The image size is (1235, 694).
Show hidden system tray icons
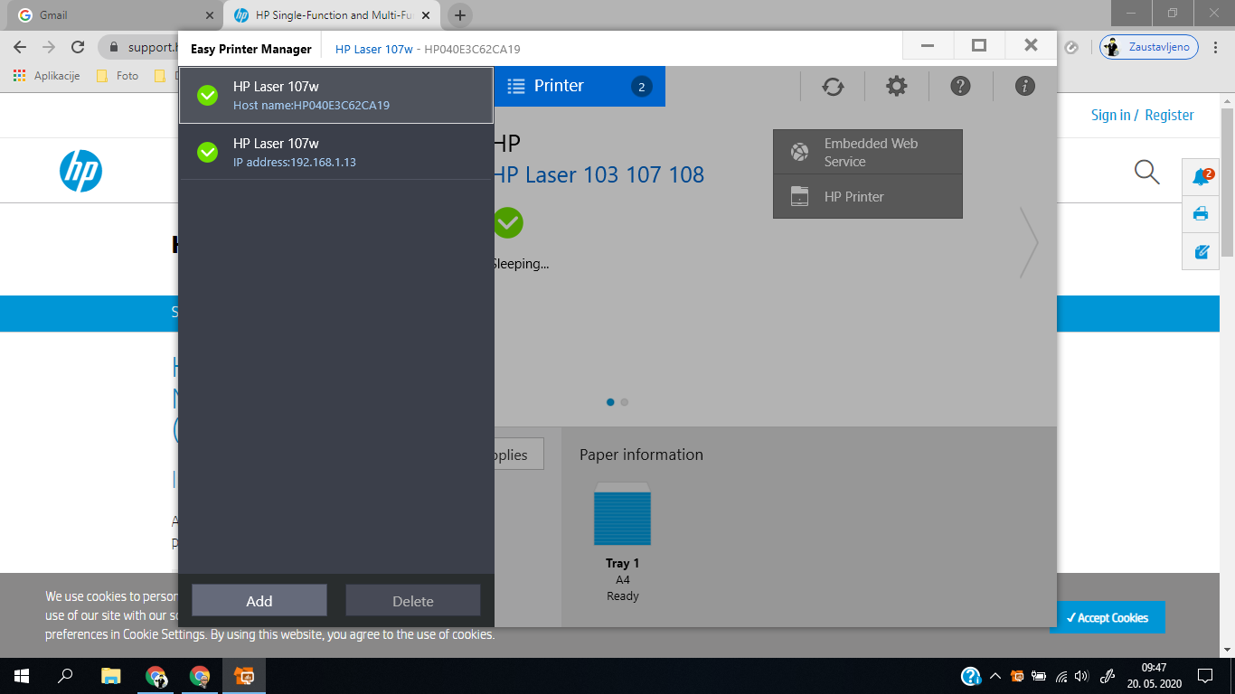tap(994, 675)
